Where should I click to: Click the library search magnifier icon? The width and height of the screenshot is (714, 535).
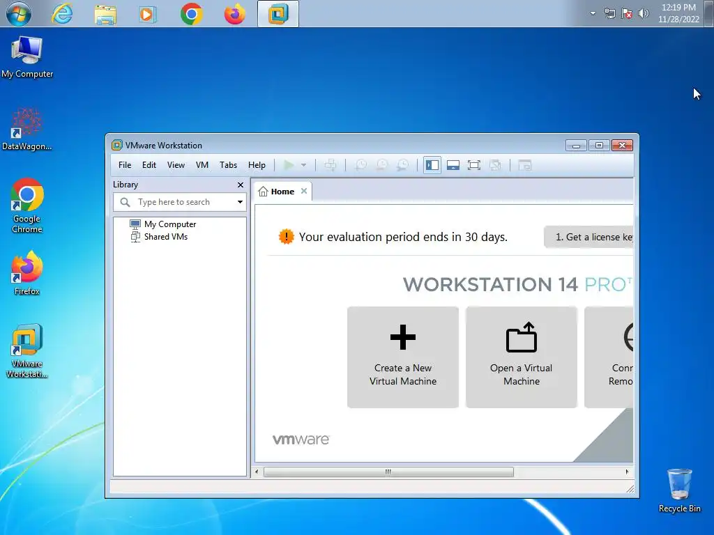[125, 202]
